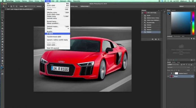Toggle visibility of Selektivní barva 1 layer
The image size is (196, 108).
pos(168,73)
